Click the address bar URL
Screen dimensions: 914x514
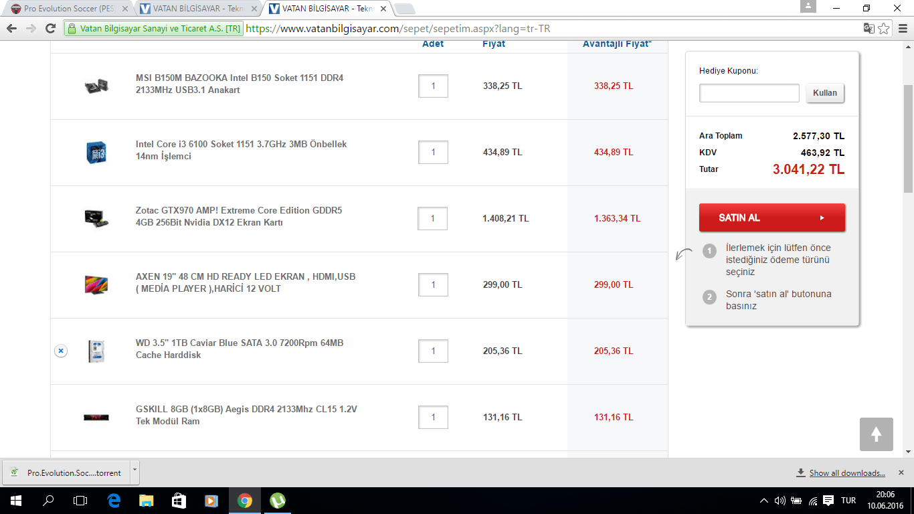click(398, 29)
